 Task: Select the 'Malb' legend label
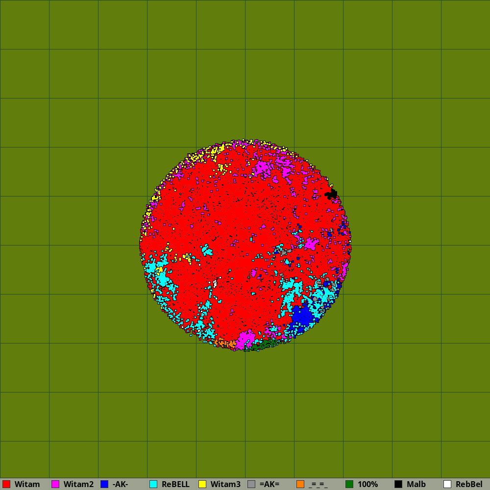416,484
